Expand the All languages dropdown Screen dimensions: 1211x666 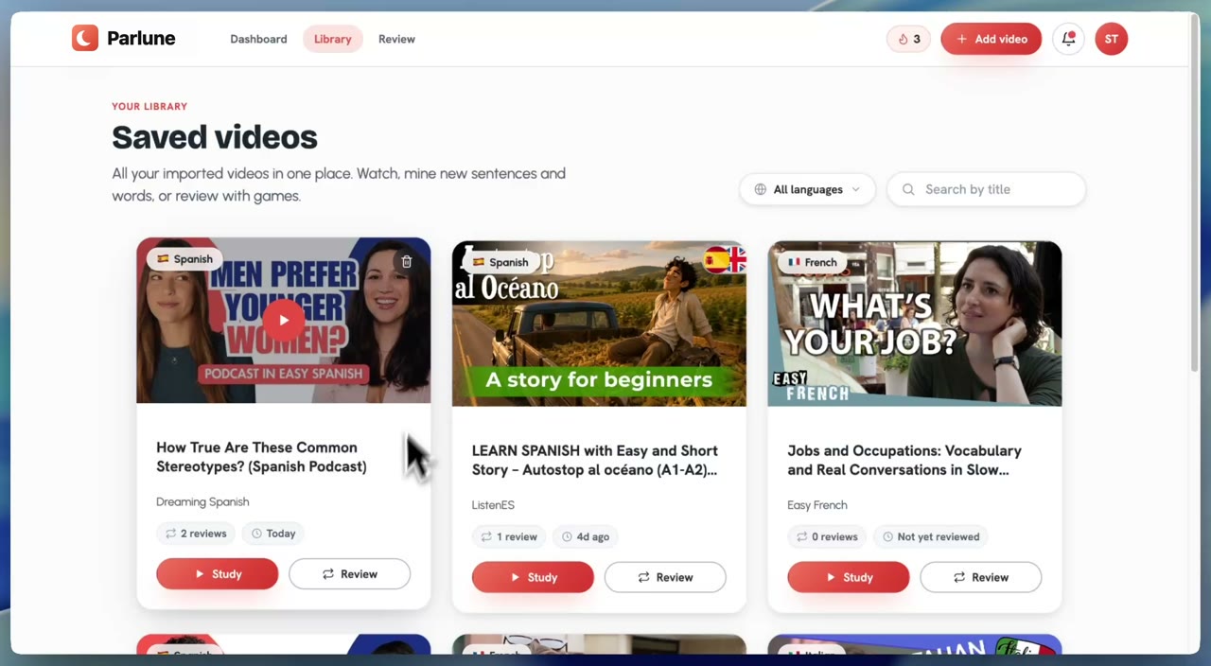(x=807, y=189)
